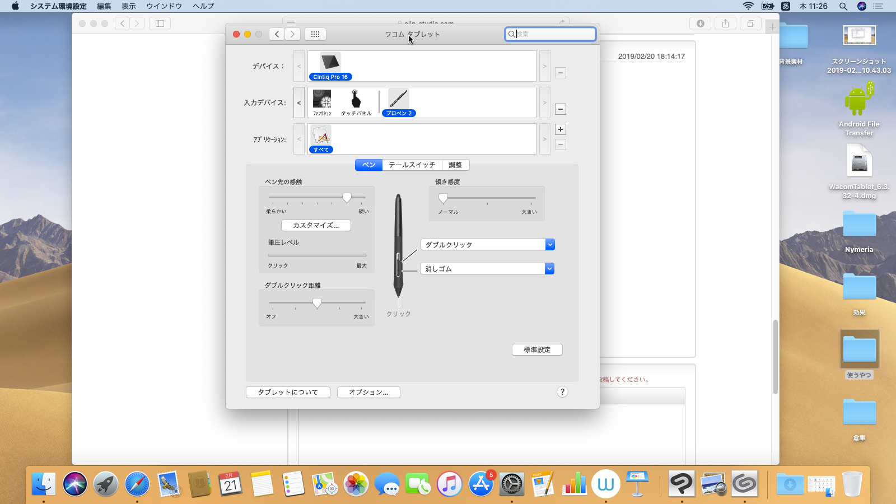Launch System Preferences from the Dock

[511, 483]
